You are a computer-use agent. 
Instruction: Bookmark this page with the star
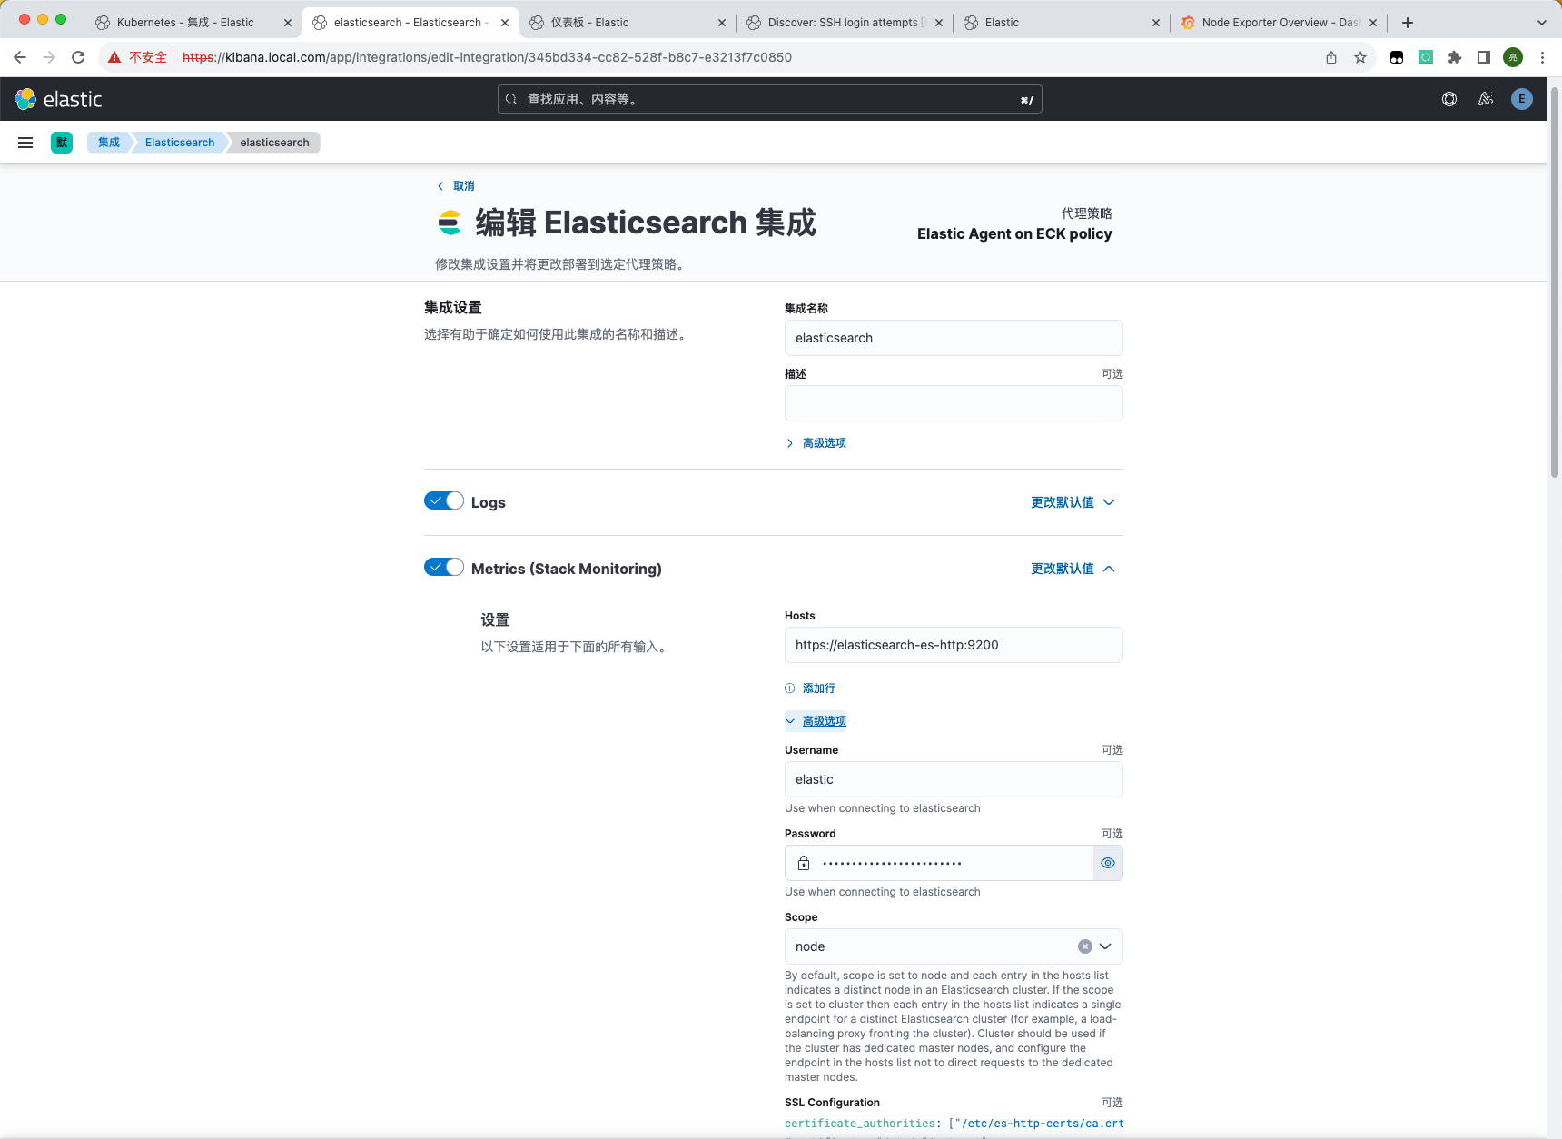click(1360, 57)
